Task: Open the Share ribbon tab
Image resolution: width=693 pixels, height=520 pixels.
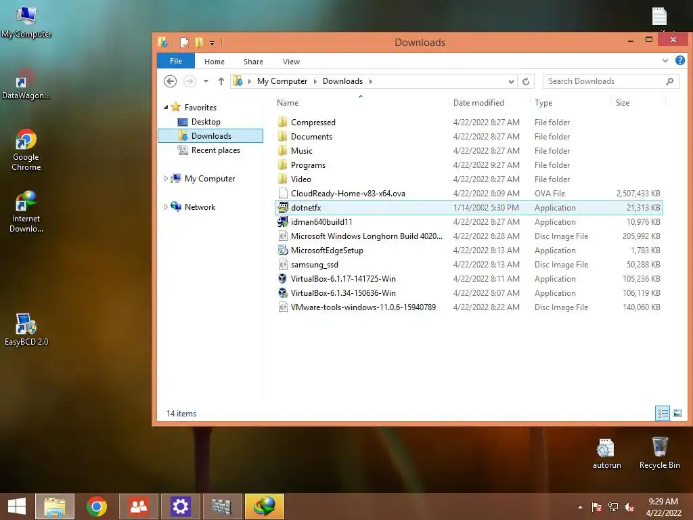Action: 253,62
